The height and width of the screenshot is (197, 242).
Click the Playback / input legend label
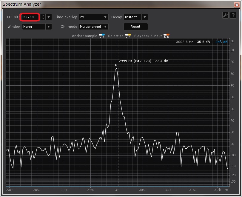(148, 36)
